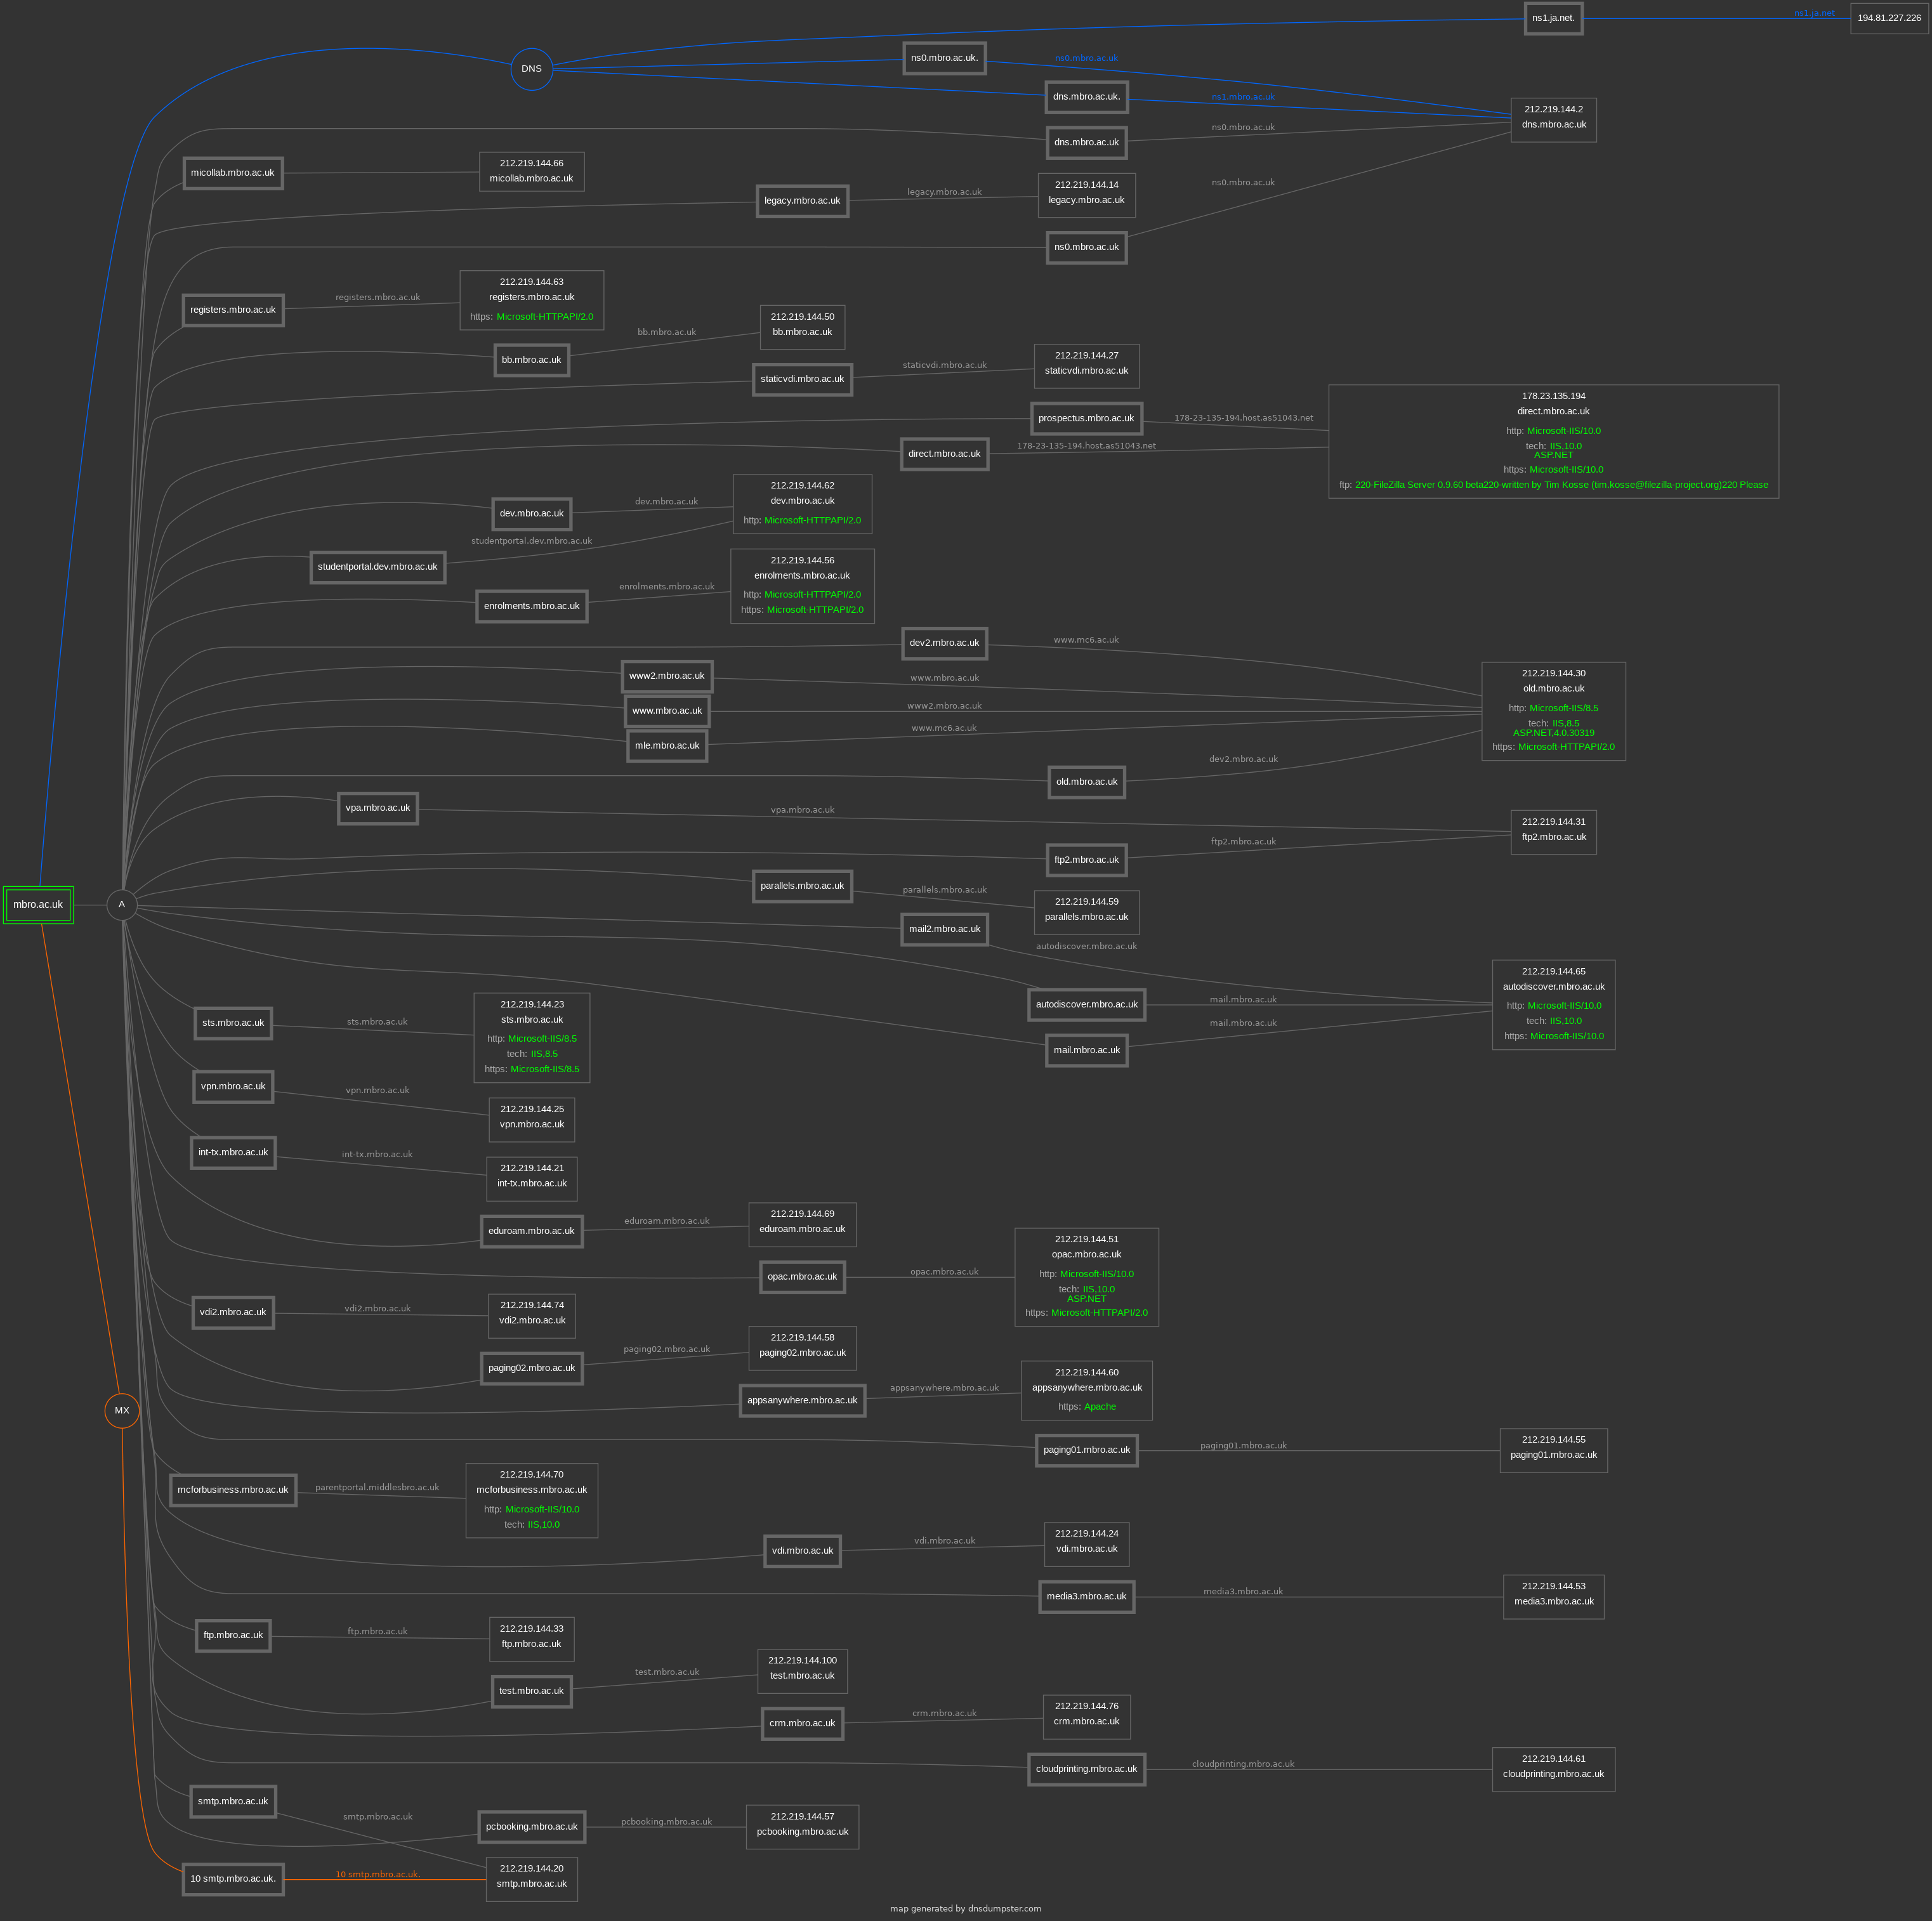
Task: Click the 212.219.144.56 IP box
Action: [802, 586]
